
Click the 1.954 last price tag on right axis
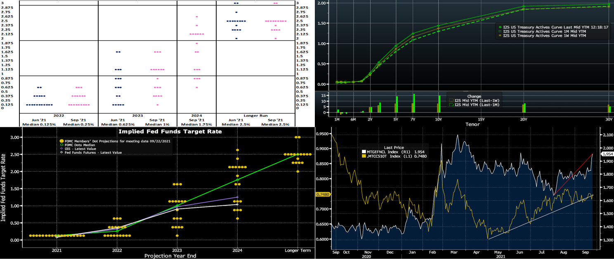click(606, 154)
